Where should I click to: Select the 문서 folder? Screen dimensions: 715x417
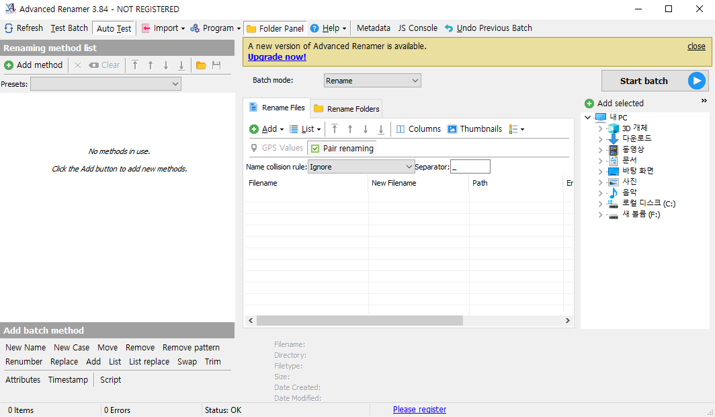pos(629,160)
